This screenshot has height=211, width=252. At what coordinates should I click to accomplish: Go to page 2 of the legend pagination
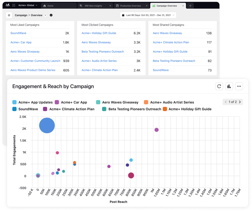(x=240, y=102)
